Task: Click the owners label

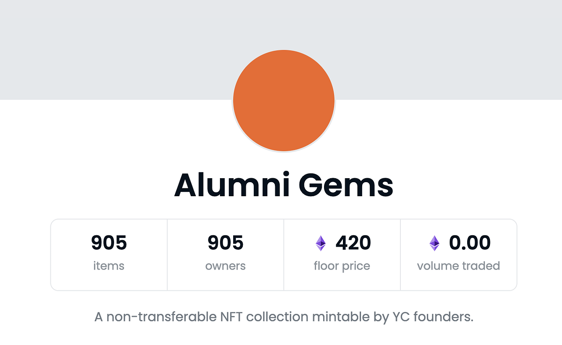Action: coord(226,266)
